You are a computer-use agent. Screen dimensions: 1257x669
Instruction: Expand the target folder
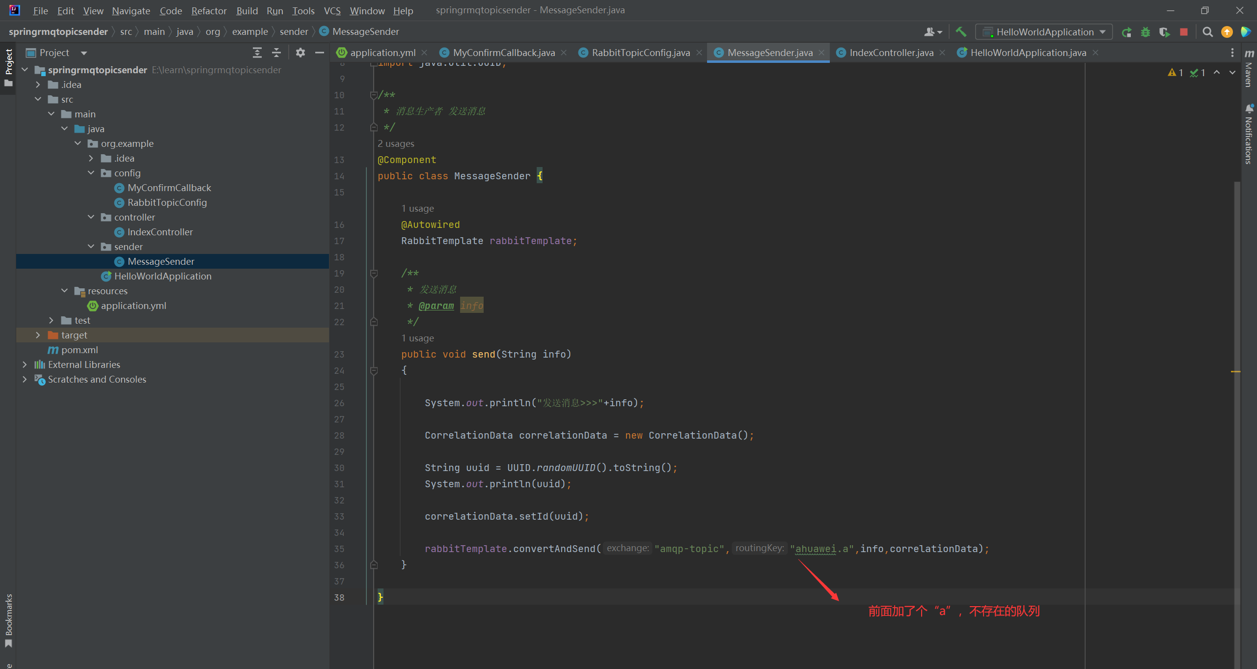click(x=38, y=335)
